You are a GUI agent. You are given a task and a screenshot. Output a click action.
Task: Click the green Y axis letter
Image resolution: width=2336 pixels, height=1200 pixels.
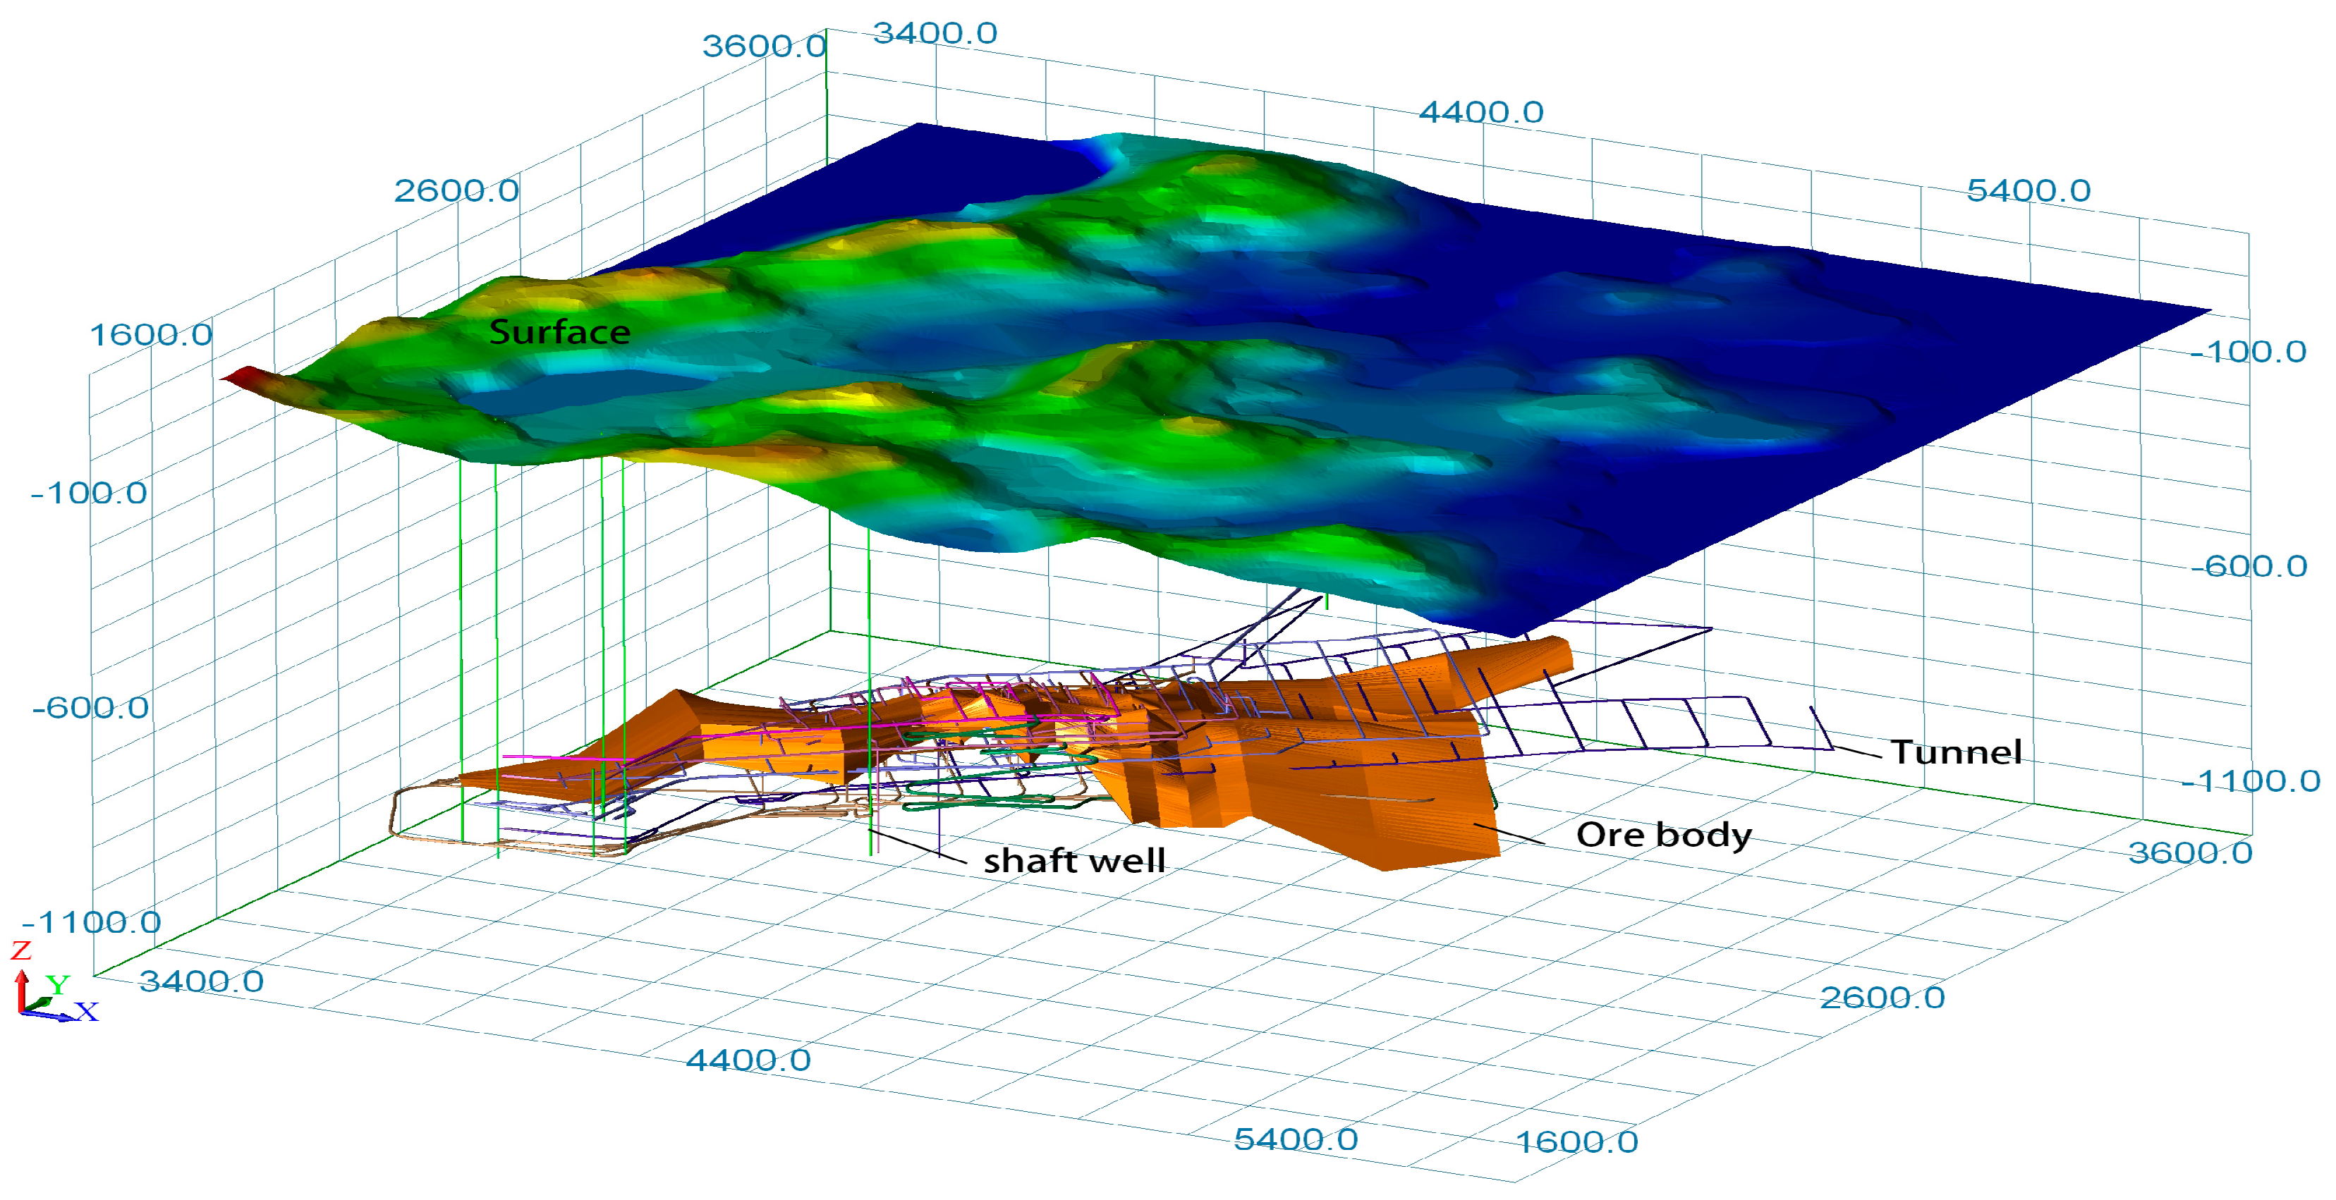pos(58,984)
